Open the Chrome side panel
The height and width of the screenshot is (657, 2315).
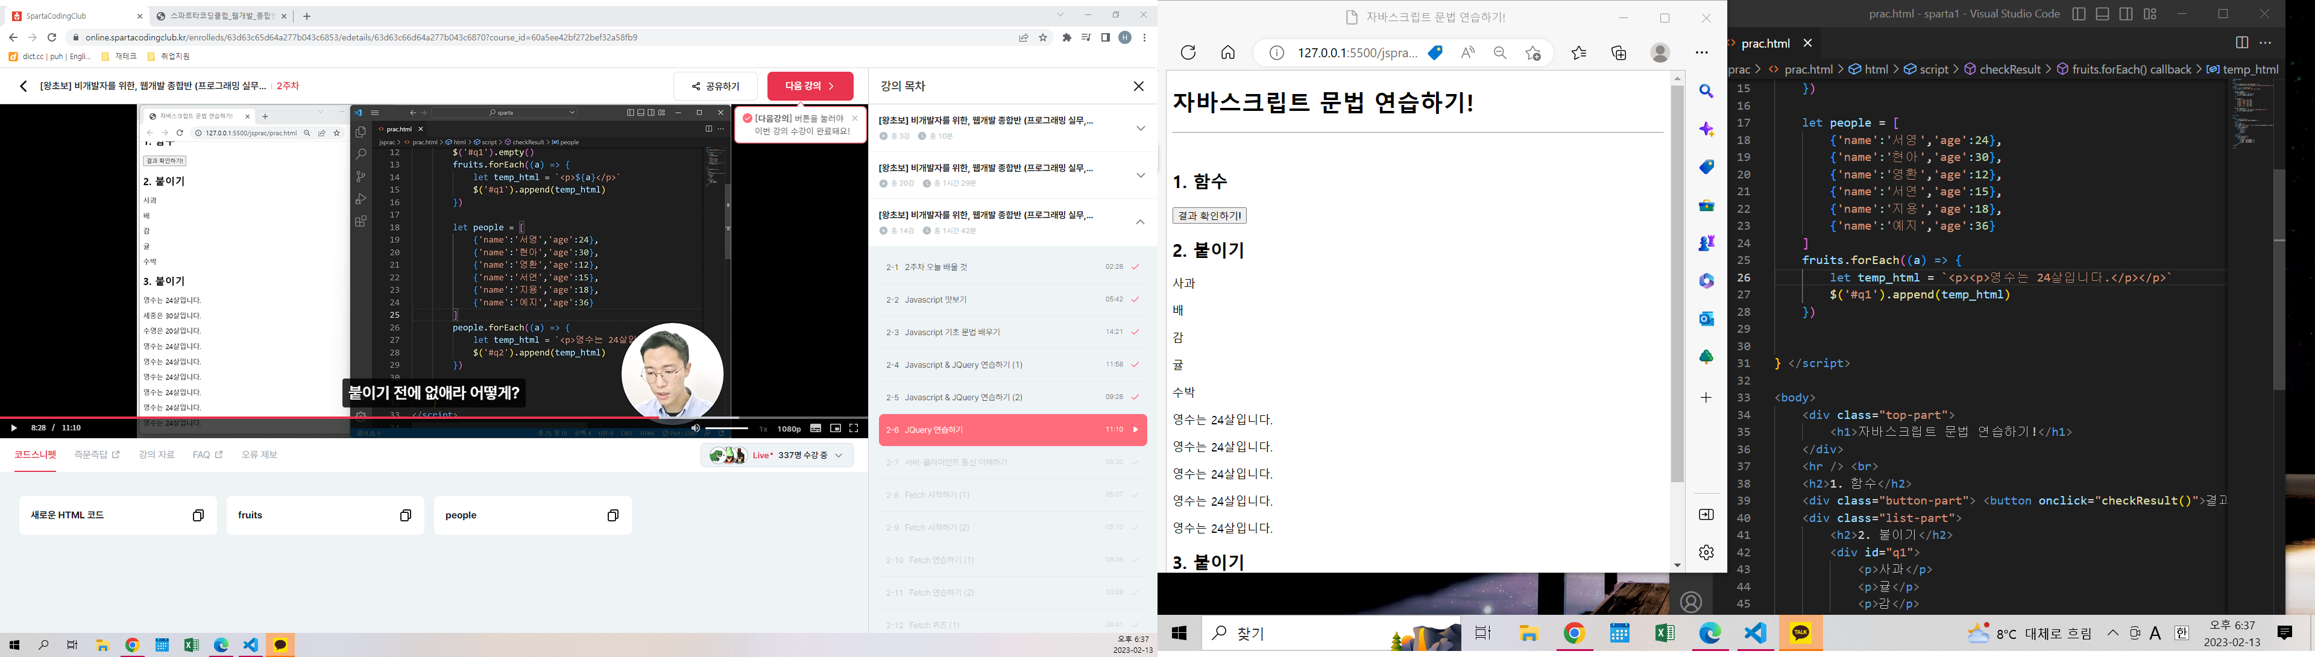(1106, 38)
